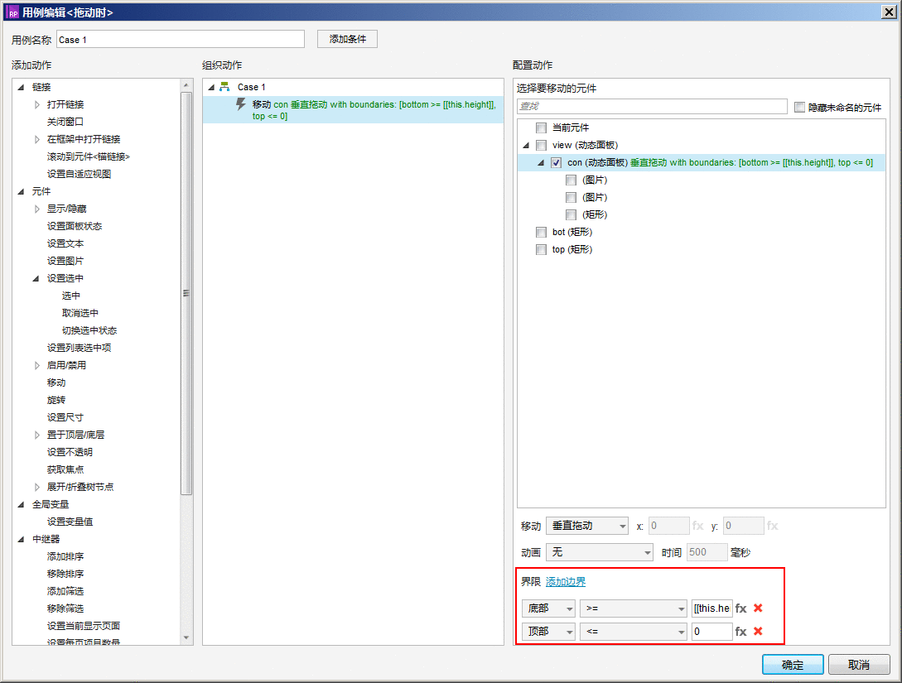
Task: Select the 切换选中状态 action
Action: point(89,330)
